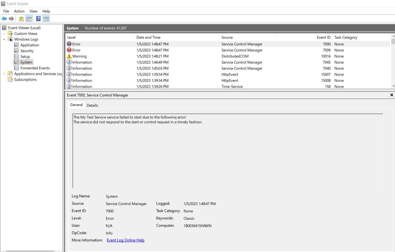
Task: Click the System log icon in tree
Action: pyautogui.click(x=16, y=62)
